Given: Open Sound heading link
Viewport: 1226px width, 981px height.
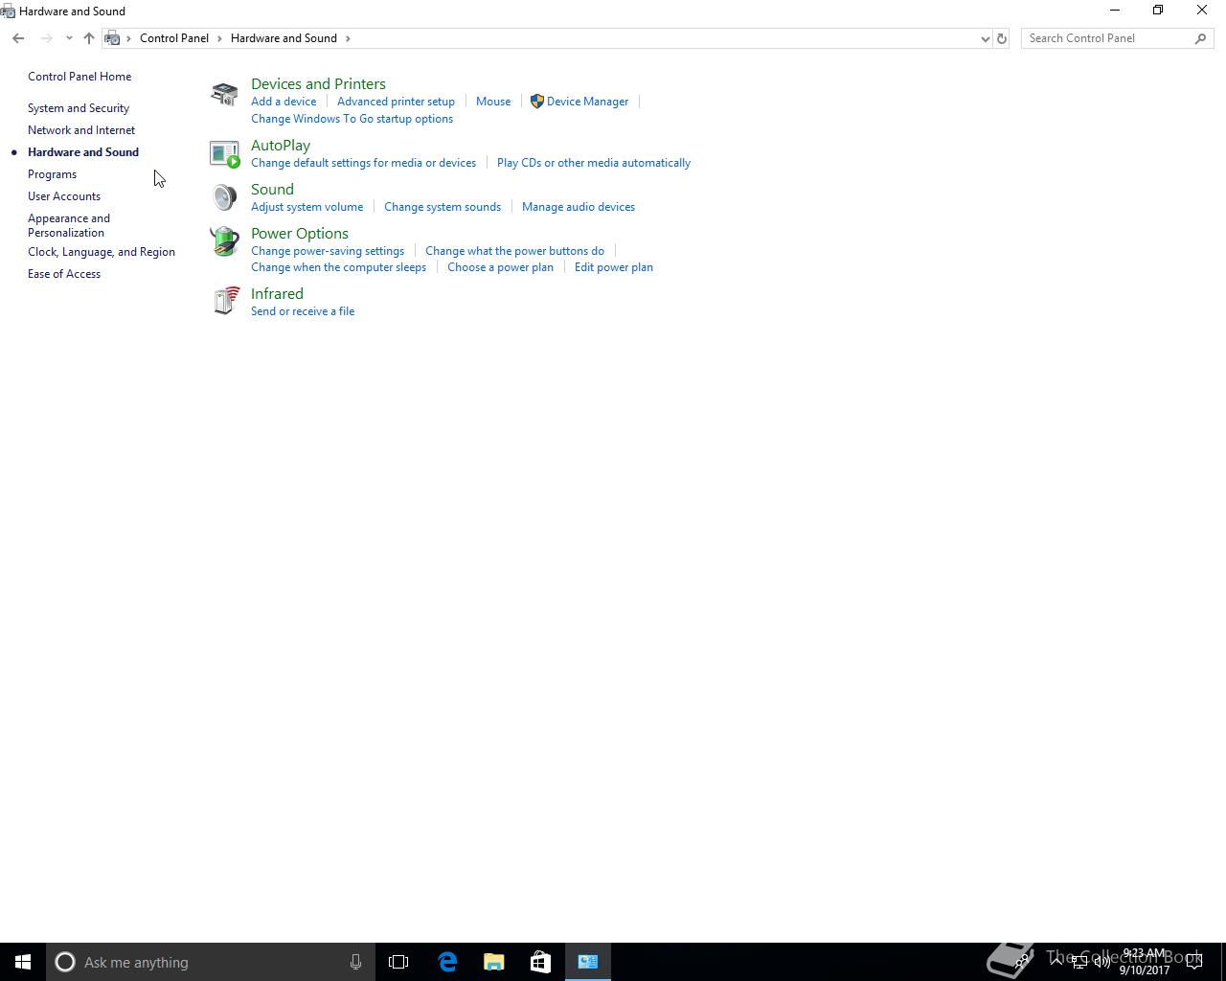Looking at the screenshot, I should coord(272,190).
